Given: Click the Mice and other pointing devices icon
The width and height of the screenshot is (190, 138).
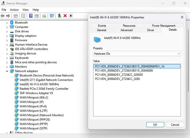Looking at the screenshot, I should point(12,62).
